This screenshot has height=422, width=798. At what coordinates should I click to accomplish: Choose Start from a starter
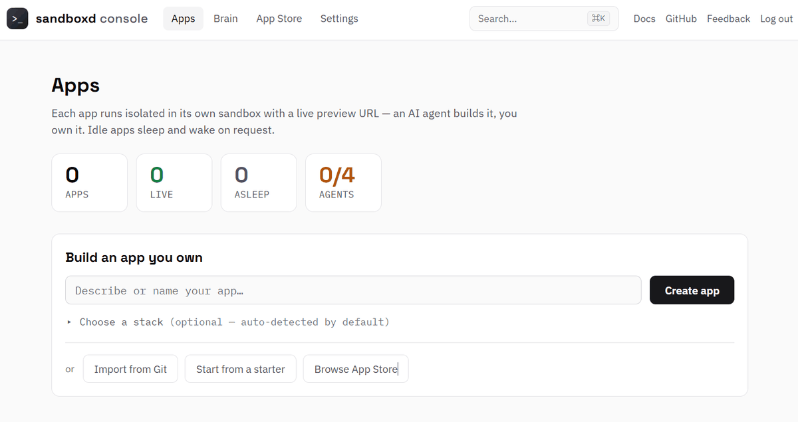[x=241, y=369]
